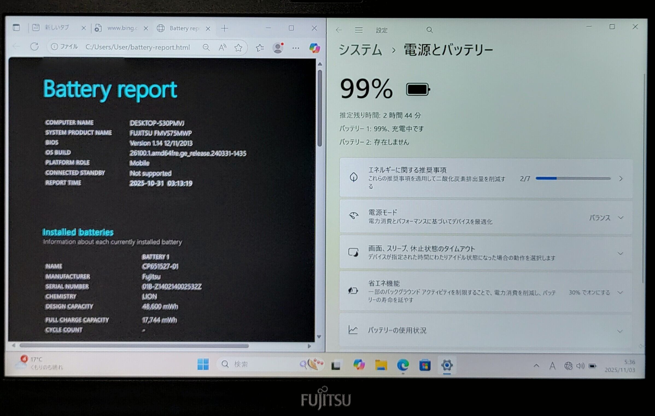Click the Edge refresh page icon
The image size is (655, 416).
[x=34, y=47]
